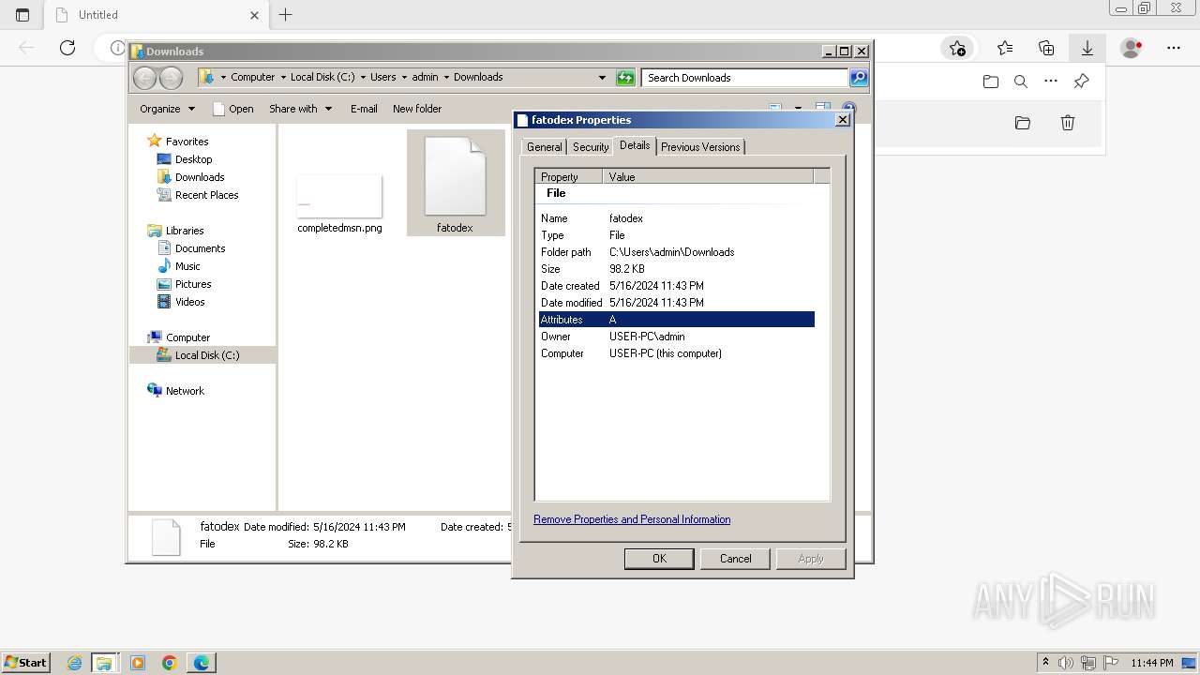Click the Edge Downloads arrow icon
Viewport: 1200px width, 675px height.
tap(1087, 48)
